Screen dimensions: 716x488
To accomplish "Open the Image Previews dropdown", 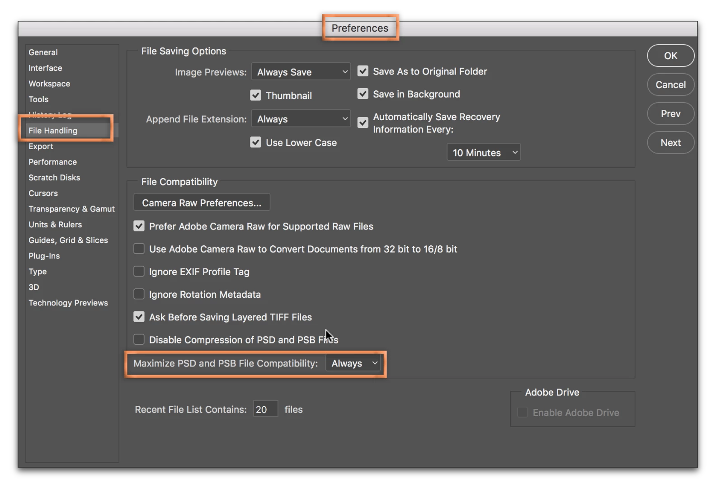I will coord(301,72).
